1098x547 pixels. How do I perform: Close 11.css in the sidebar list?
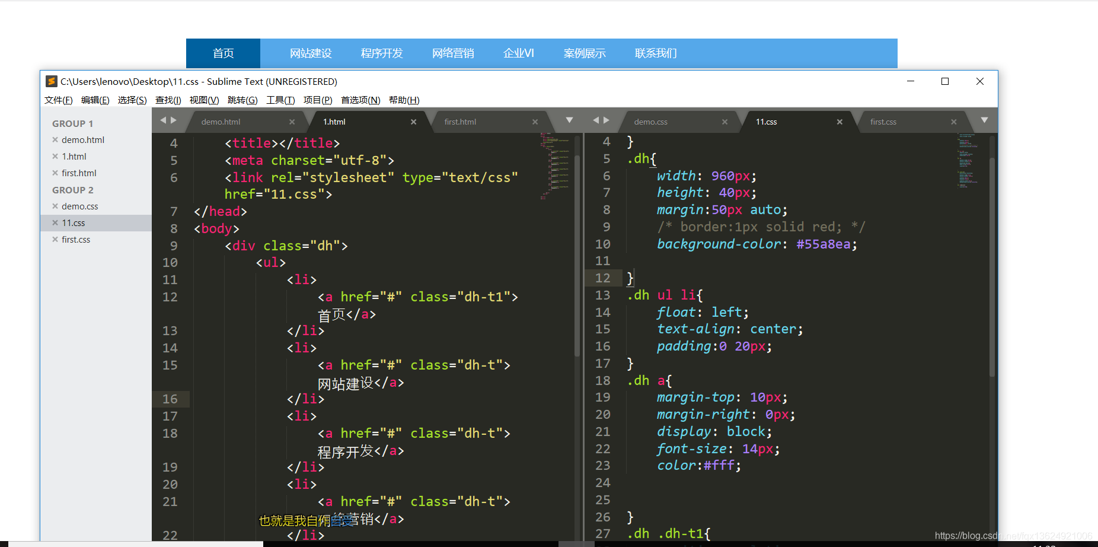55,223
